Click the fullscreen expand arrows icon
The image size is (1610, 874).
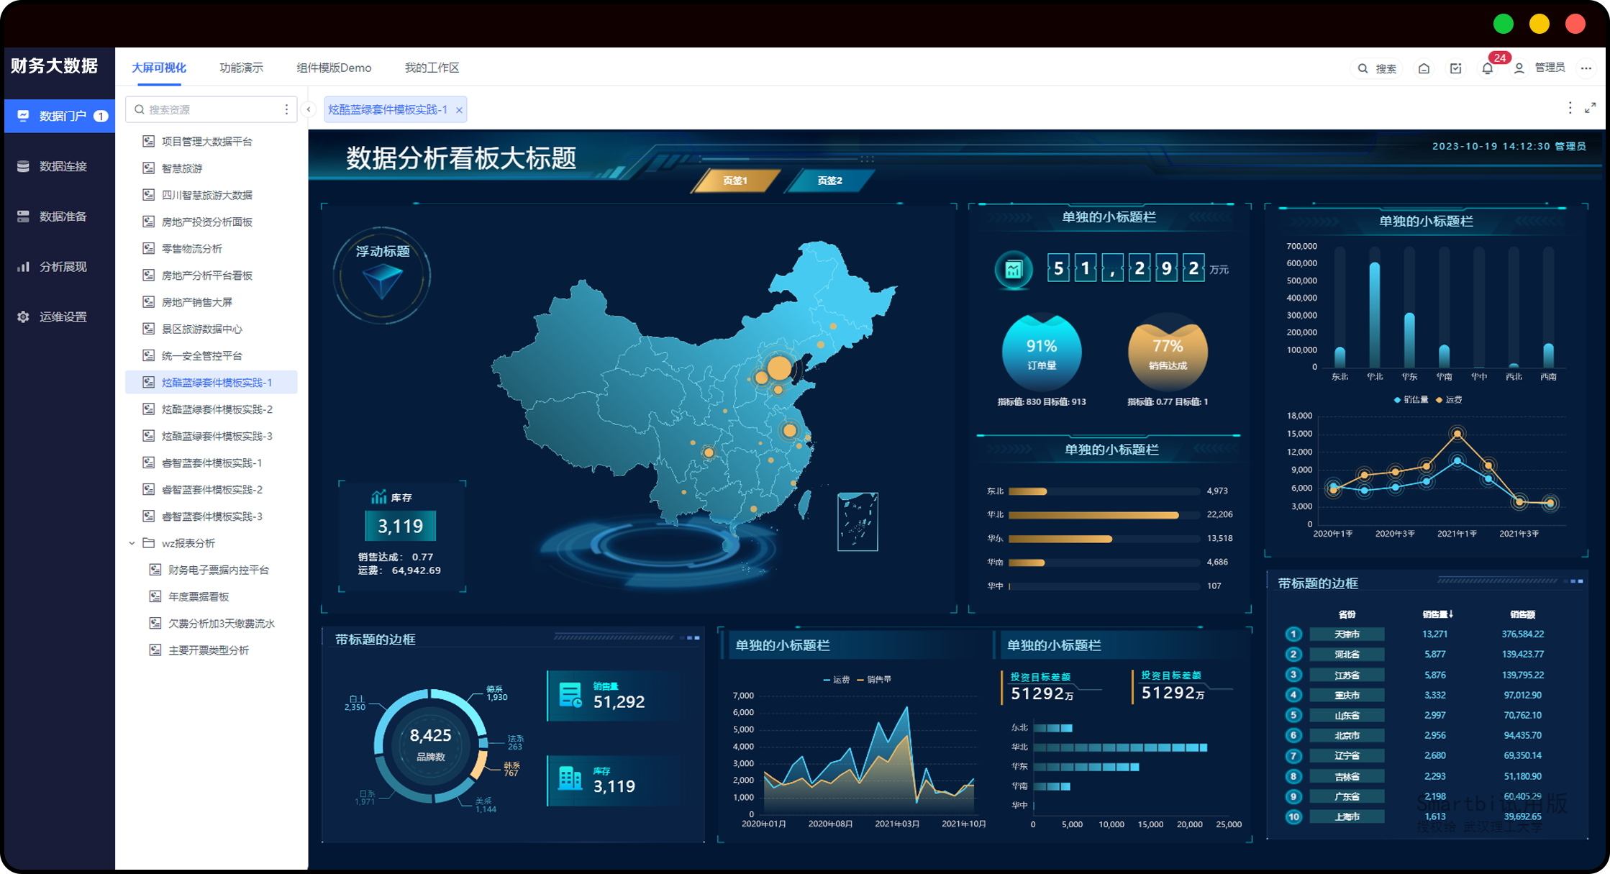click(x=1591, y=108)
